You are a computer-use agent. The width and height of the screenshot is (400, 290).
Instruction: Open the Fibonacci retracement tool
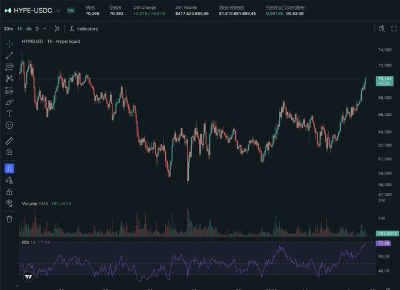click(9, 67)
